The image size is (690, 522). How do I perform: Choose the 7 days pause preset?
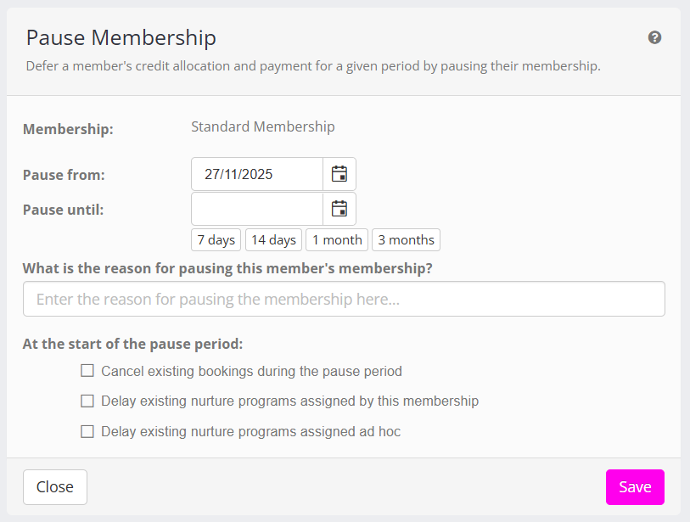216,240
